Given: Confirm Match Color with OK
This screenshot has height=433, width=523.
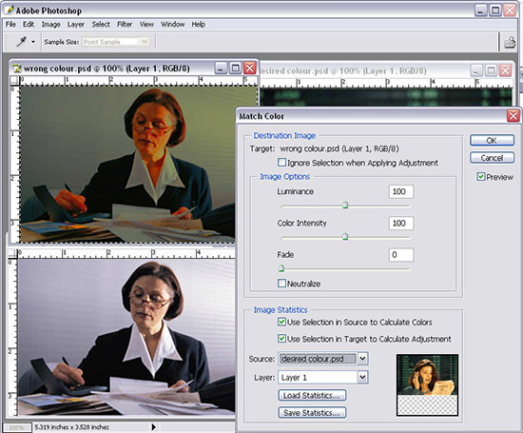Looking at the screenshot, I should [492, 140].
